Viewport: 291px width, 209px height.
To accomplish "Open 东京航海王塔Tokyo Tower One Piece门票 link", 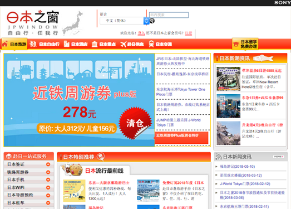I will 181,92.
